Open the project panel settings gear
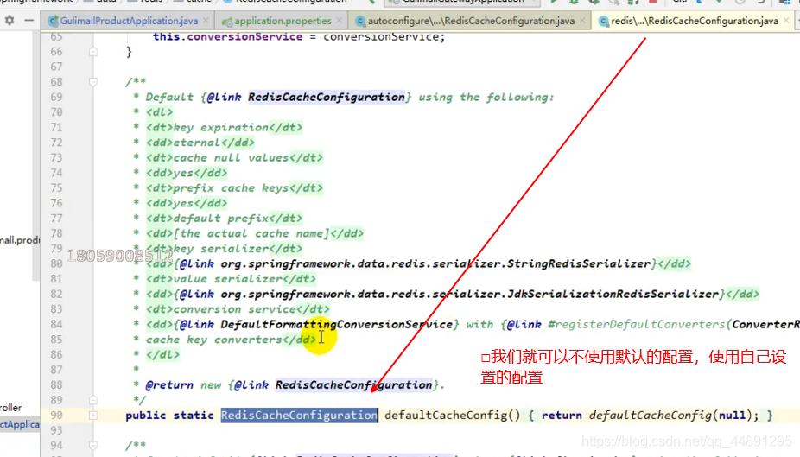Screen dimensions: 800x457 10,21
